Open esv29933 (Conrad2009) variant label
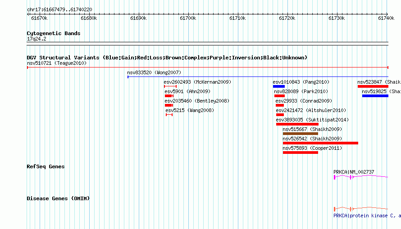 tap(304, 101)
